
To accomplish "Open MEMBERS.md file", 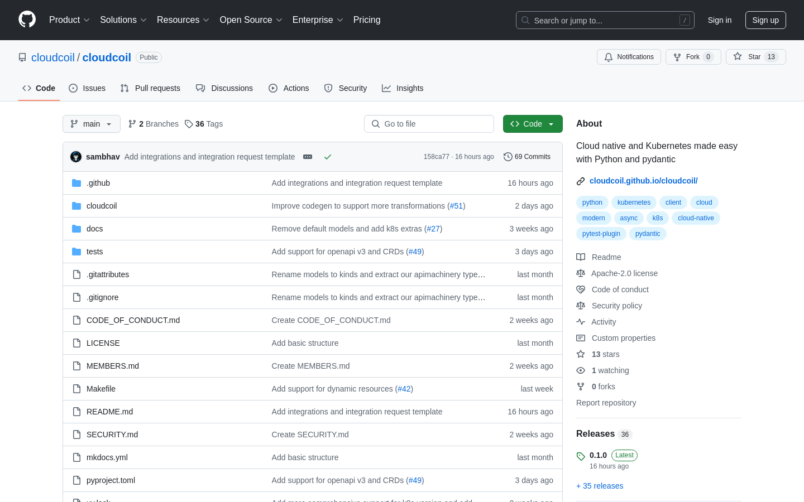I will pyautogui.click(x=113, y=366).
